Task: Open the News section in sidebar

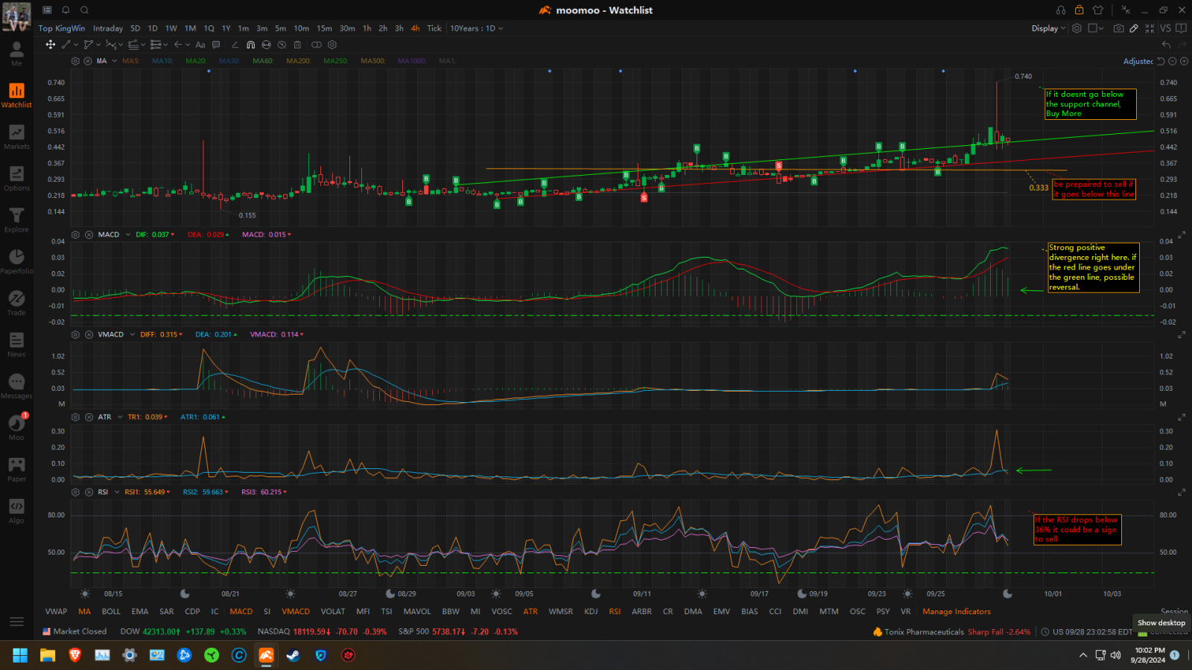Action: tap(16, 345)
